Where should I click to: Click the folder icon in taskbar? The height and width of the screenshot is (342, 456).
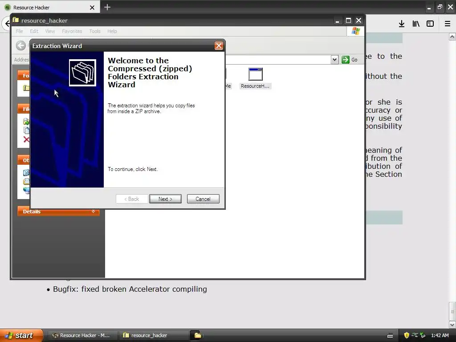tap(197, 335)
